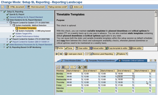Collapse the Setup SL Reporting root node
The image size is (158, 95).
[1, 12]
